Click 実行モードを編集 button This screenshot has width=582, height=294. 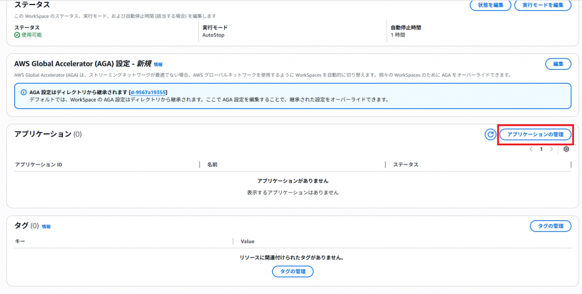coord(542,5)
